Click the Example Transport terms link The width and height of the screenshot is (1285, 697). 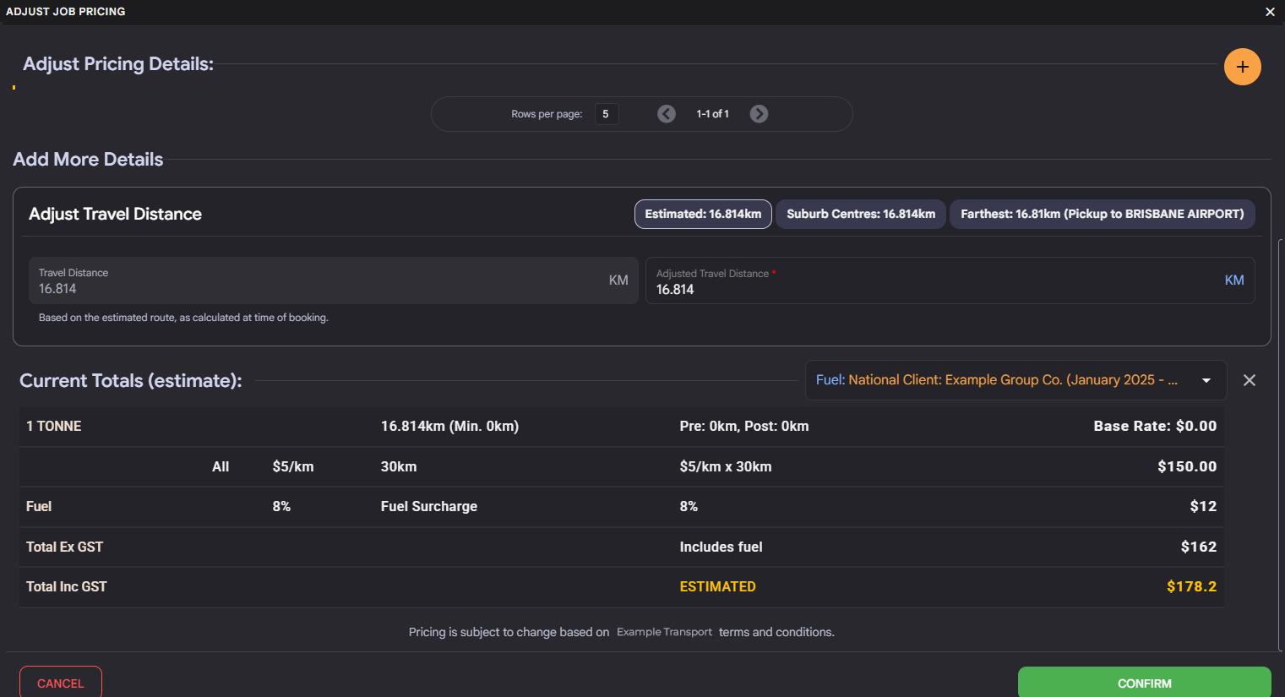pyautogui.click(x=664, y=632)
